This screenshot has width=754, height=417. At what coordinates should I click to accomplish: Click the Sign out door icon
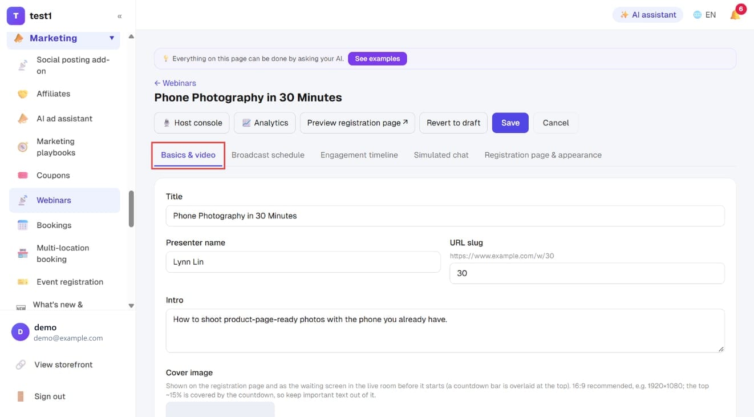point(21,396)
